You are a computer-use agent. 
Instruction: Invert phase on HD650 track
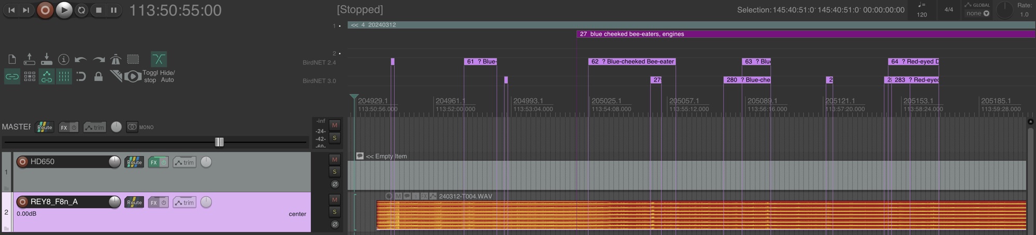335,184
